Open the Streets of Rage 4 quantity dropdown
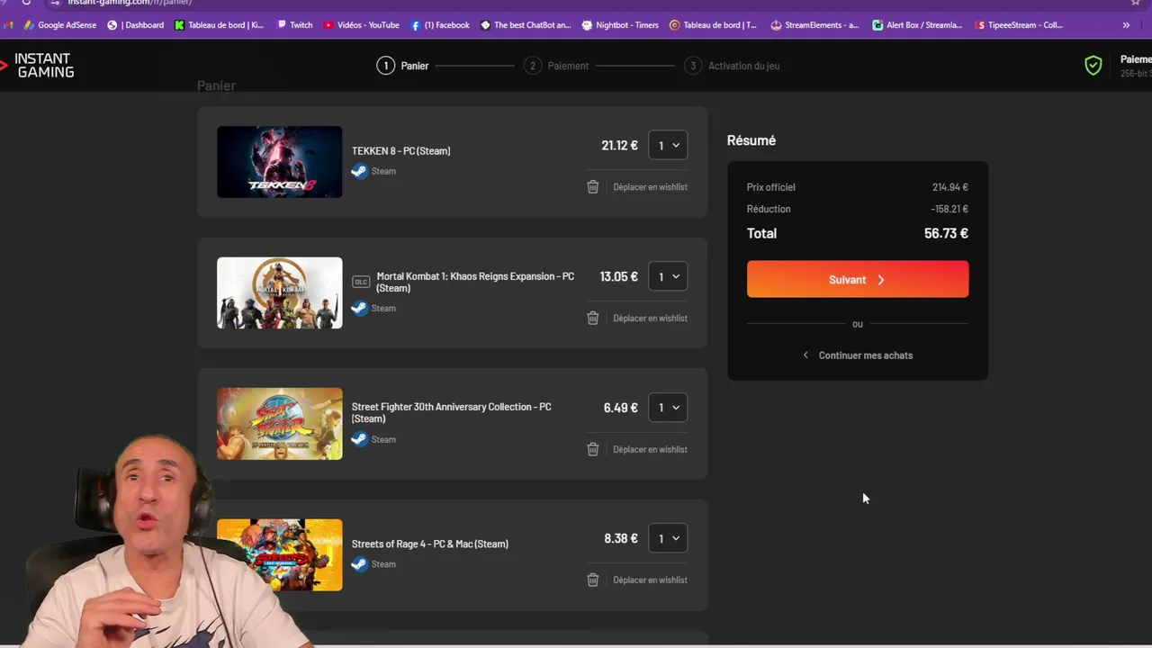The image size is (1152, 648). [668, 538]
